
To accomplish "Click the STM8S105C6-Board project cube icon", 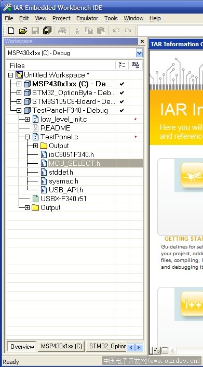I will click(x=28, y=101).
